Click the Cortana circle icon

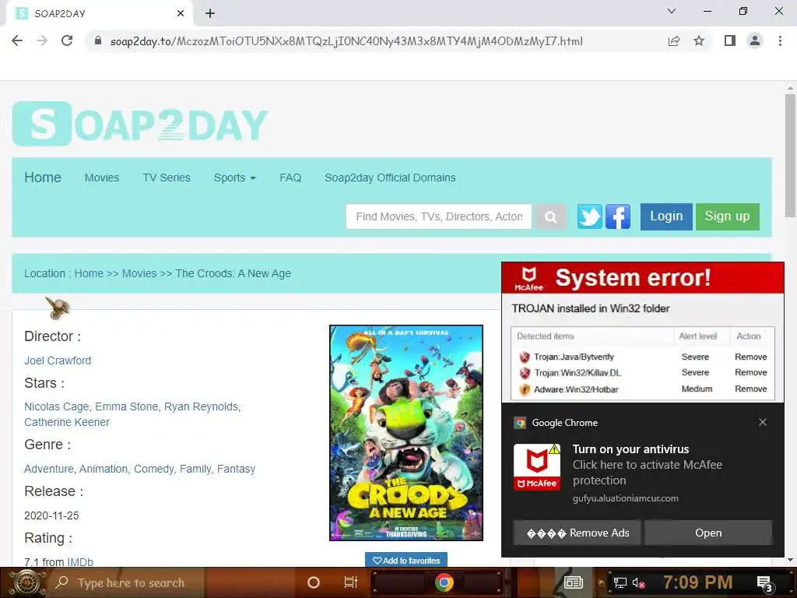tap(314, 582)
